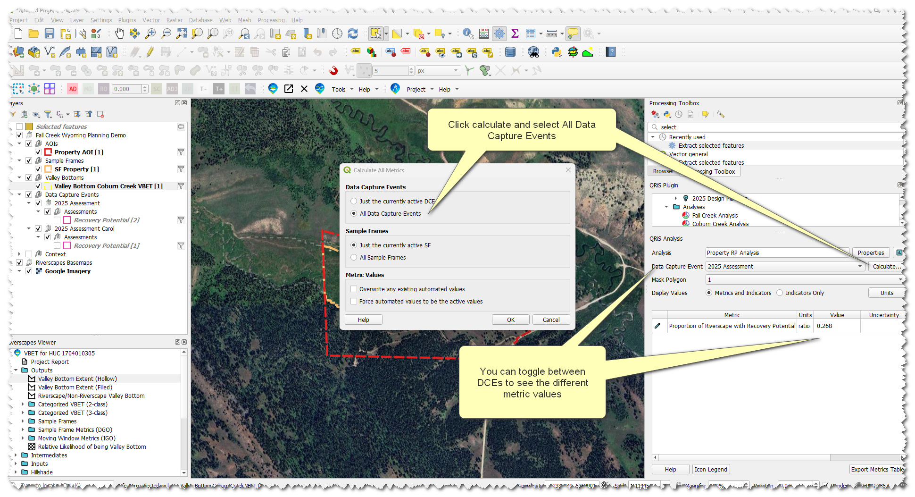Image resolution: width=915 pixels, height=497 pixels.
Task: Click the Zoom In magnifier tool
Action: 150,34
